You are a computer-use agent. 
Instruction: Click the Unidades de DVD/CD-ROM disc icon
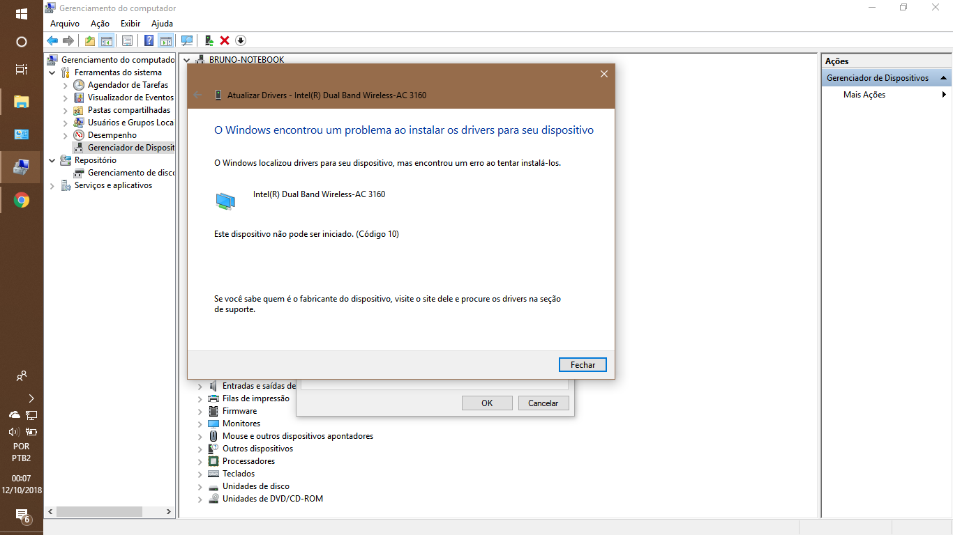[213, 499]
